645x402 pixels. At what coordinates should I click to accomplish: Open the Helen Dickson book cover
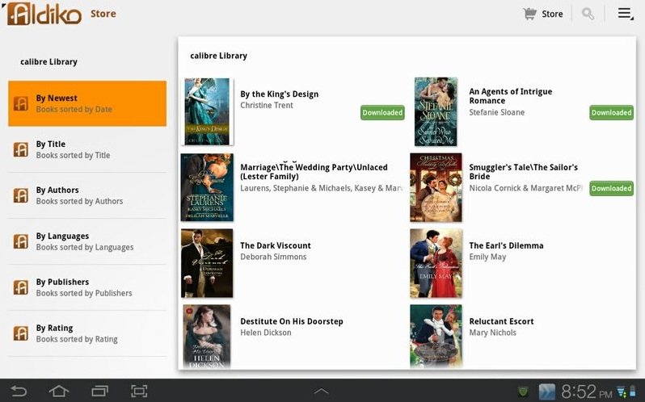(x=207, y=337)
